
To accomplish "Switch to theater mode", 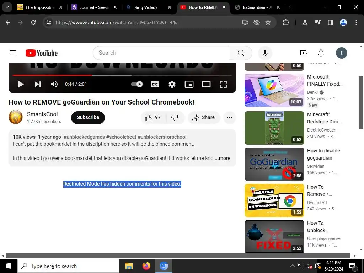I will (x=206, y=84).
